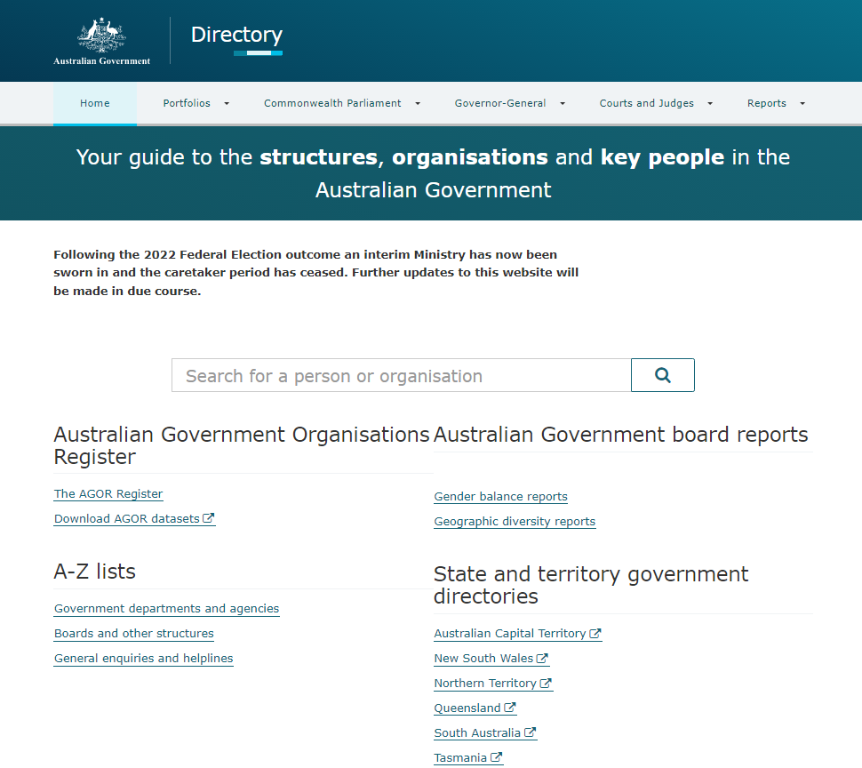
Task: Click the magnifying glass search icon
Action: coord(662,375)
